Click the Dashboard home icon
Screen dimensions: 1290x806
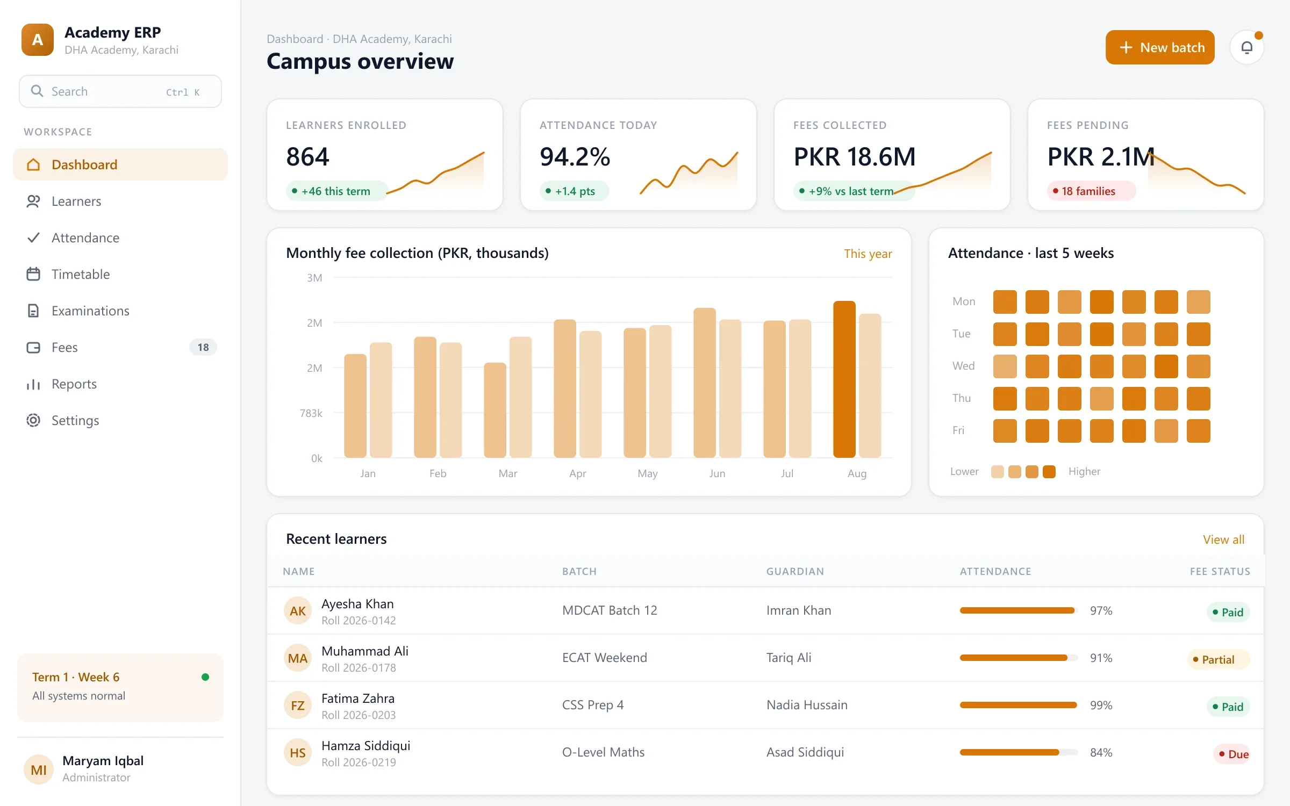[33, 164]
